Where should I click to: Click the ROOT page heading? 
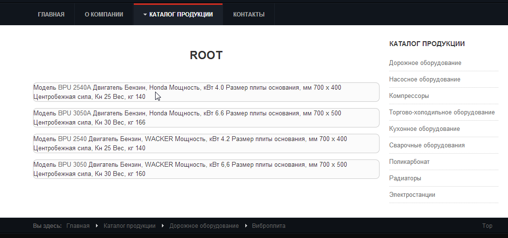click(x=206, y=55)
